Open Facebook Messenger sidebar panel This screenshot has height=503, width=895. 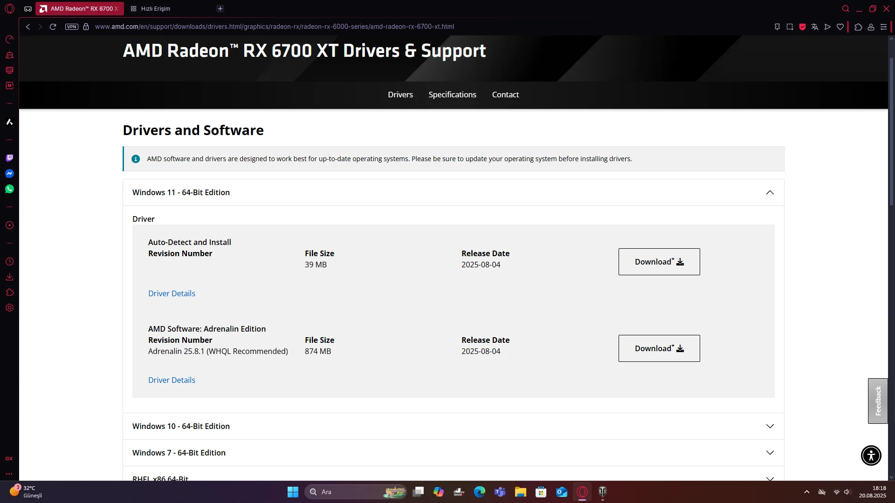(x=9, y=174)
